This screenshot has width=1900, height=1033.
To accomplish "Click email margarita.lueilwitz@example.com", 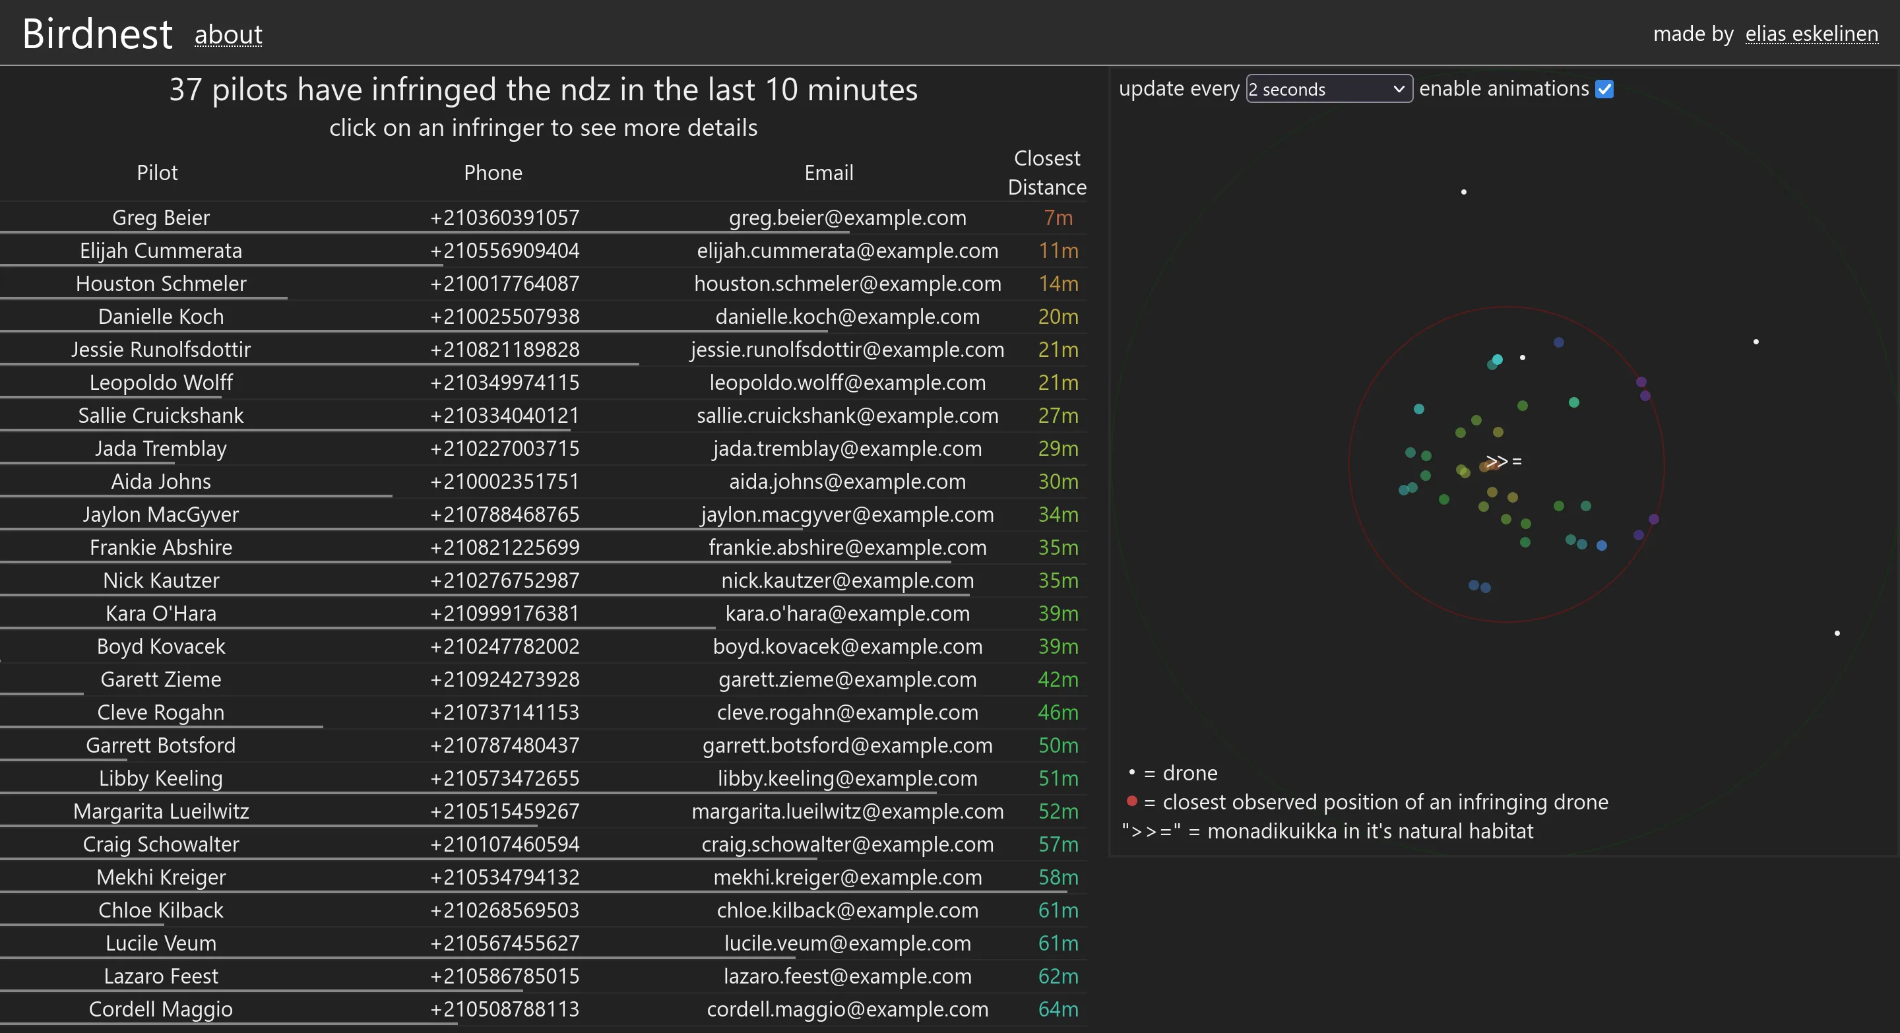I will (848, 811).
